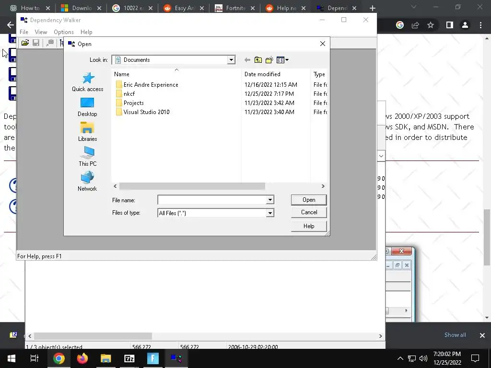491x368 pixels.
Task: Sort file list by Date modified column
Action: pyautogui.click(x=276, y=74)
